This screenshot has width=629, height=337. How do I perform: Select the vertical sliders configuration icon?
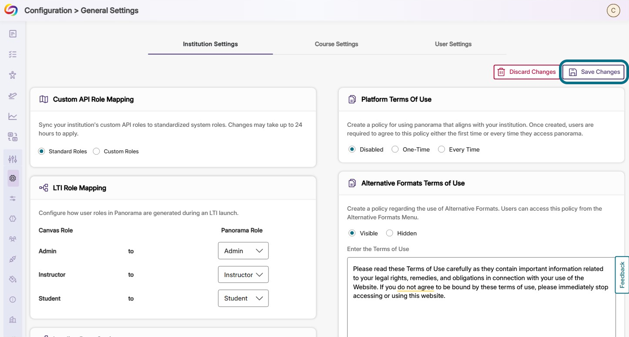[x=13, y=159]
